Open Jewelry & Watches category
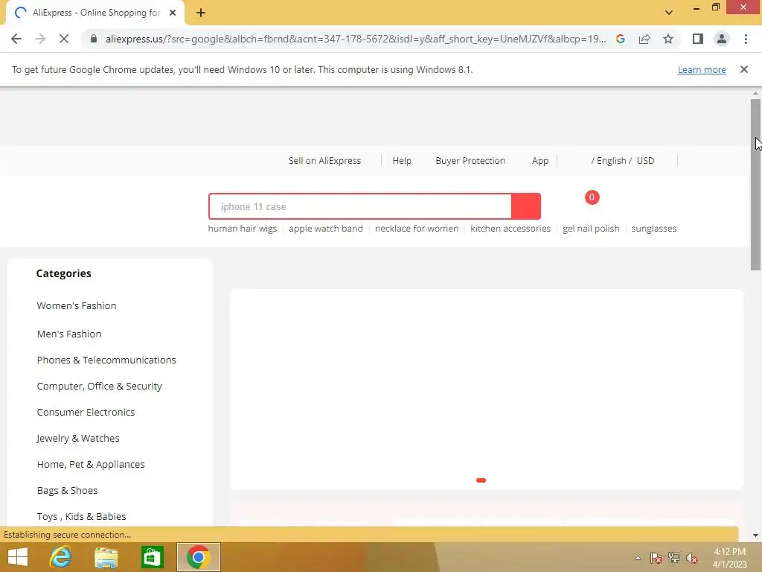Image resolution: width=762 pixels, height=572 pixels. tap(77, 438)
